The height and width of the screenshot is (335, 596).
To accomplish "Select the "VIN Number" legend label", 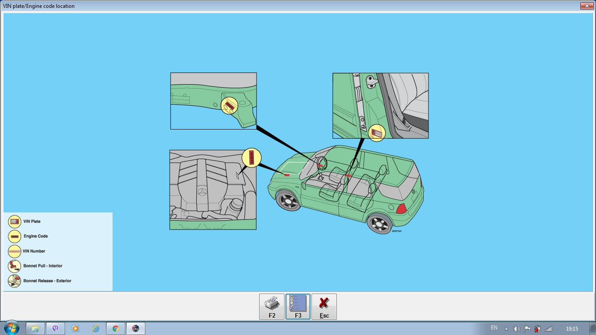I will (34, 251).
